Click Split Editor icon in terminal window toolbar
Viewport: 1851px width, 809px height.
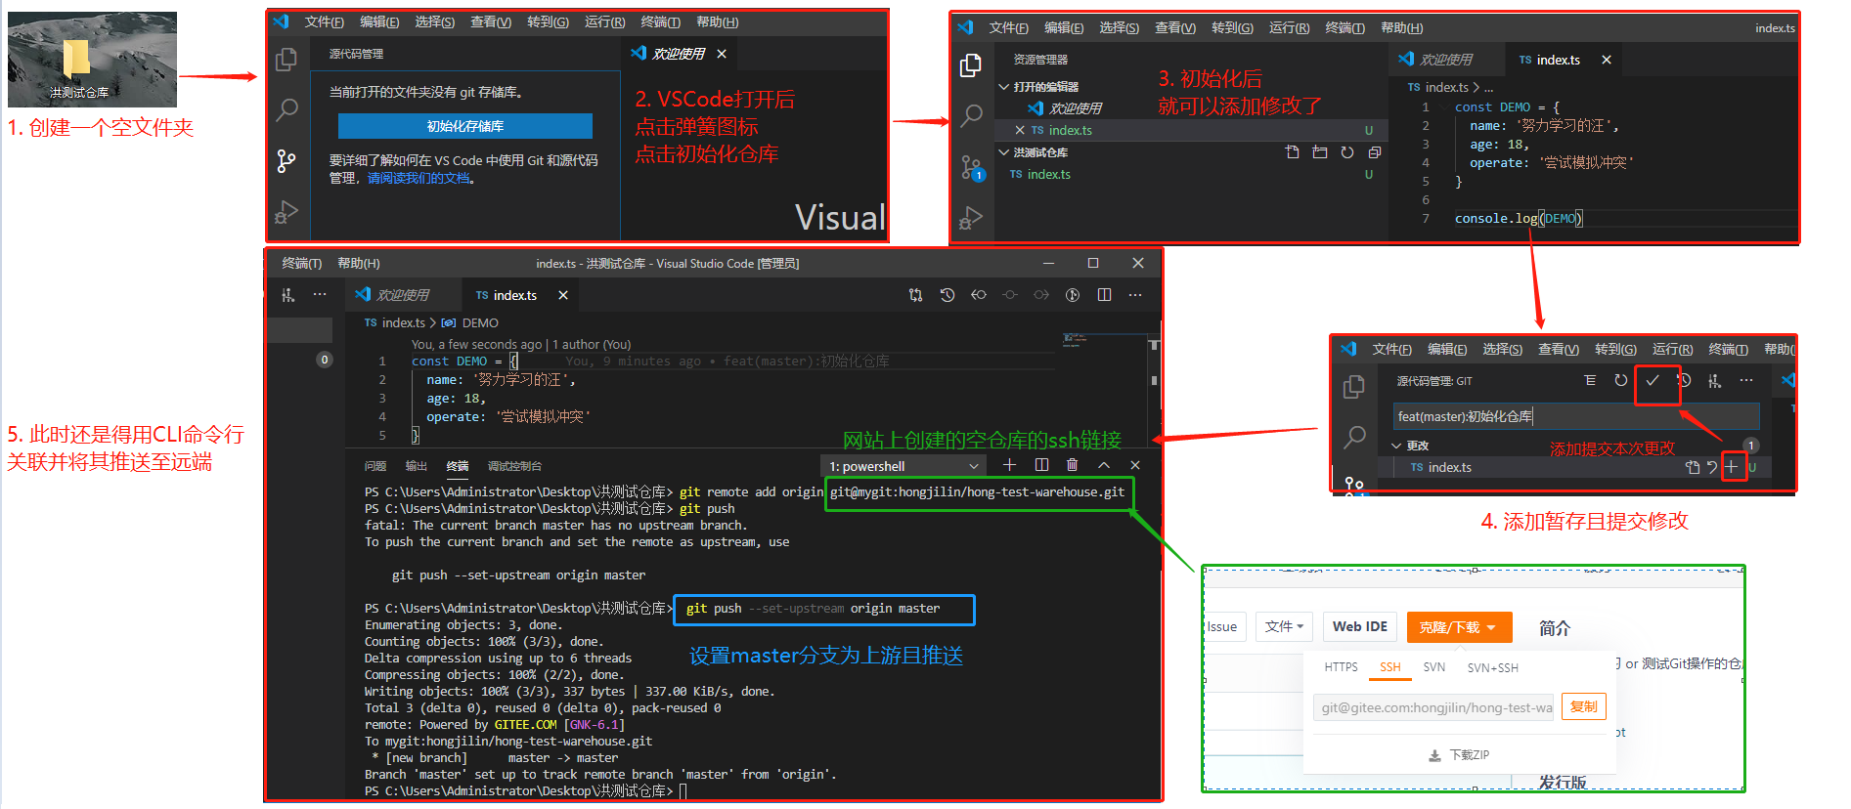point(1104,295)
